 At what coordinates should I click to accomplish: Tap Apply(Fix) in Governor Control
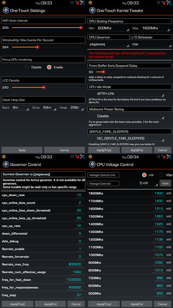point(50,304)
